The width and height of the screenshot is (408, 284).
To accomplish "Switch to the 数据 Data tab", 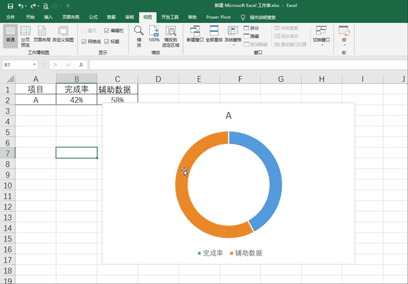I will pos(111,17).
